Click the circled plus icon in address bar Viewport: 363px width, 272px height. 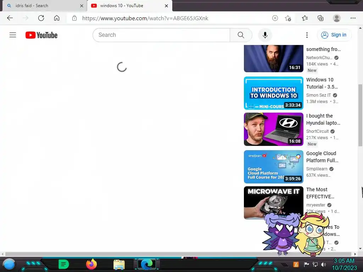point(275,18)
